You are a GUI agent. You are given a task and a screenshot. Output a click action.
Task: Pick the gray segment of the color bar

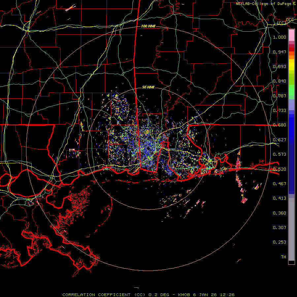click(291, 229)
